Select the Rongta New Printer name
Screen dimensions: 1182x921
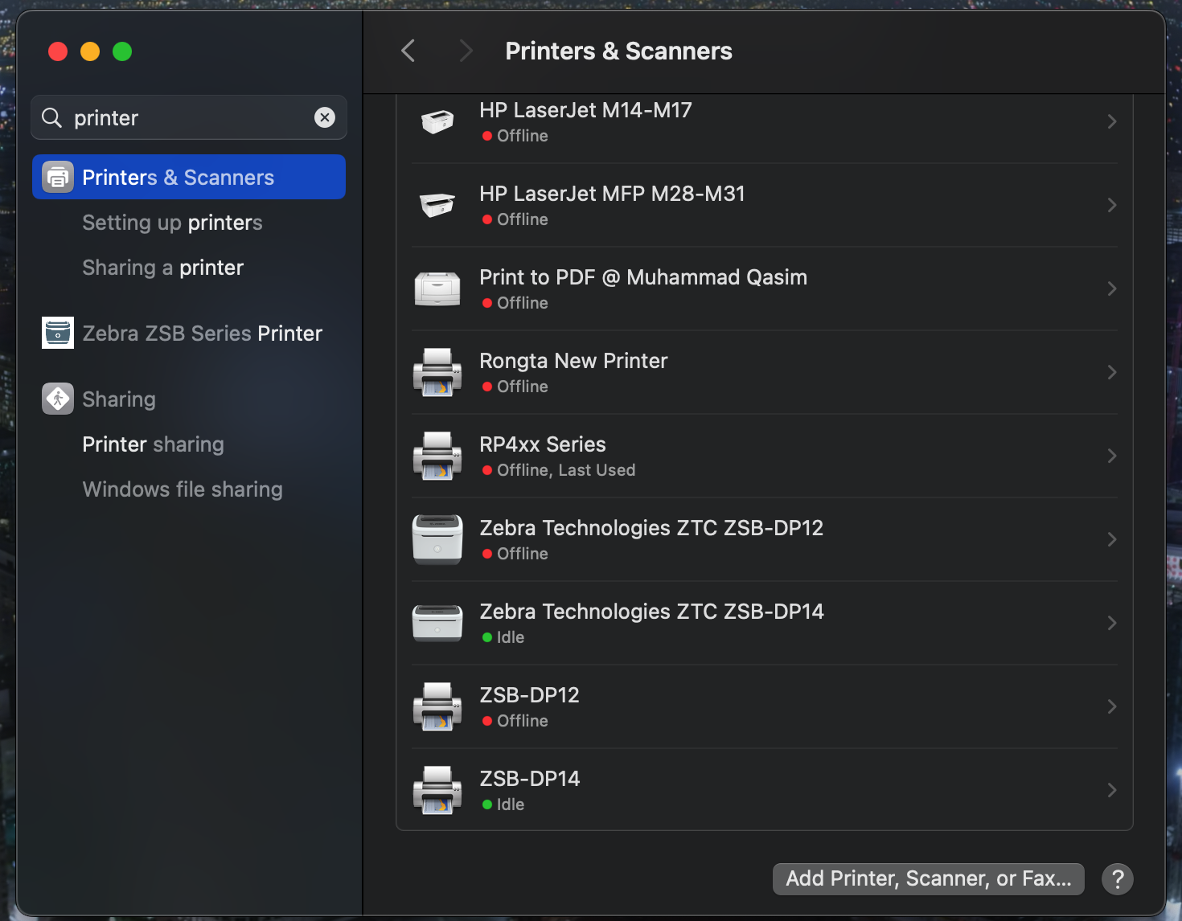[573, 361]
